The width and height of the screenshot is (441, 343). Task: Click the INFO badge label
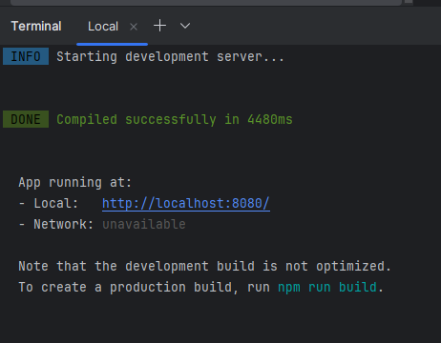point(26,56)
